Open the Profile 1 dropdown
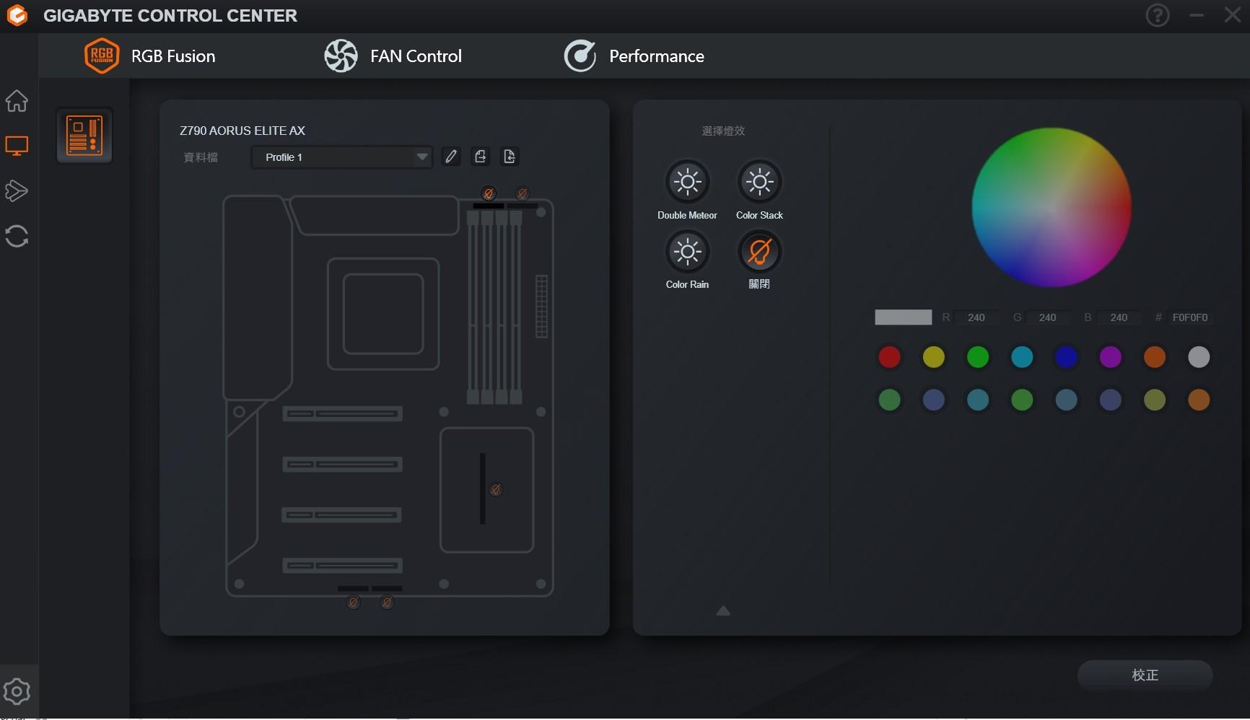 coord(341,157)
